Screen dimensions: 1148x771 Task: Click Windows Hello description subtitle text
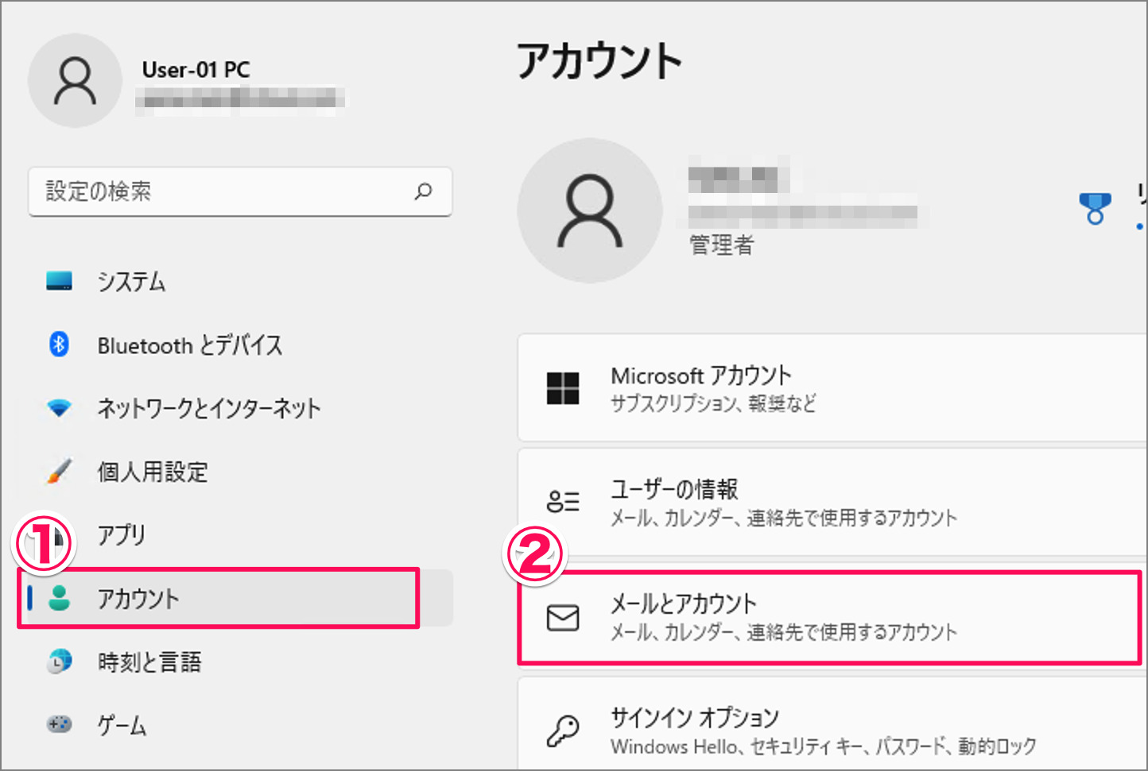click(824, 746)
